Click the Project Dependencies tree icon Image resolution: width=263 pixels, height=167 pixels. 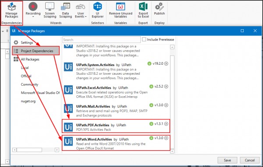pyautogui.click(x=16, y=51)
